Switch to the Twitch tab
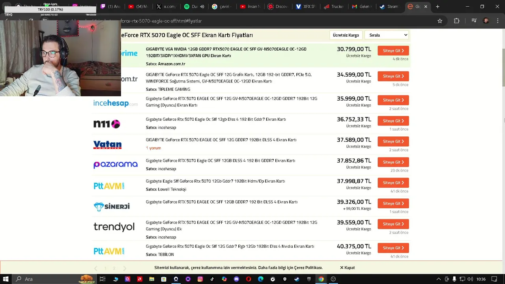The height and width of the screenshot is (284, 505). pyautogui.click(x=111, y=6)
